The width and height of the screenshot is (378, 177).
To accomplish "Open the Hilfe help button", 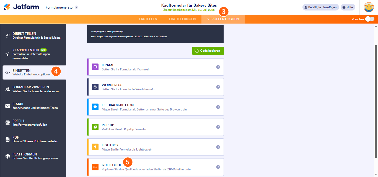I will [x=348, y=7].
